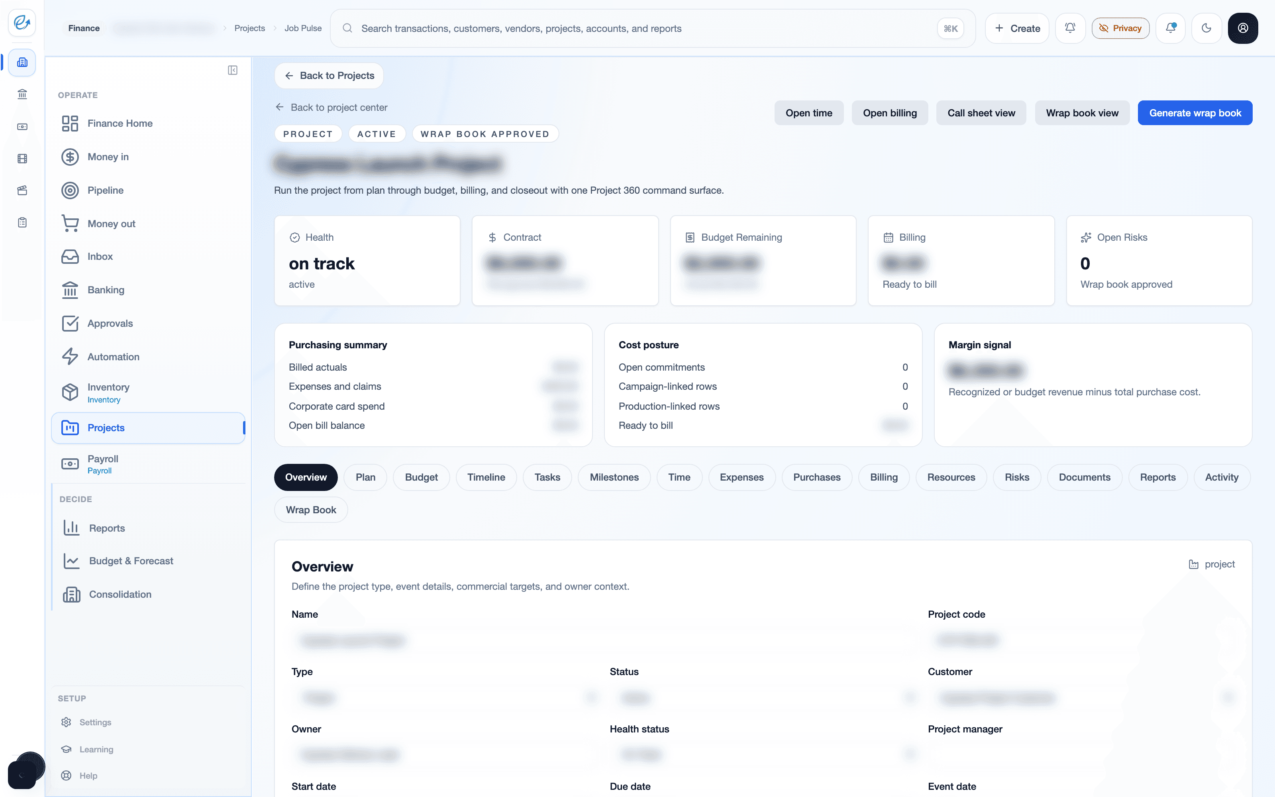The image size is (1275, 797).
Task: Open Budget & Forecast
Action: point(148,561)
